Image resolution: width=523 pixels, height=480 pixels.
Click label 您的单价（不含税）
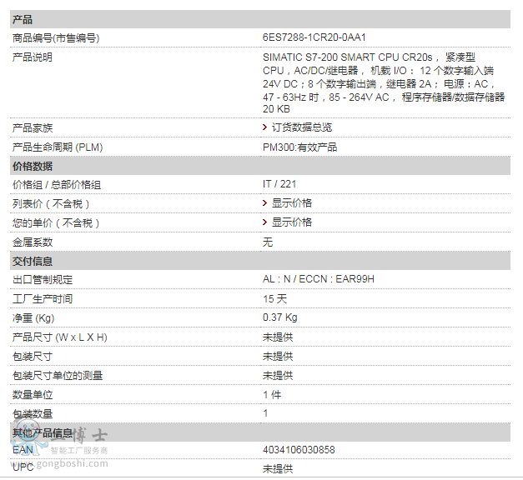coord(56,223)
